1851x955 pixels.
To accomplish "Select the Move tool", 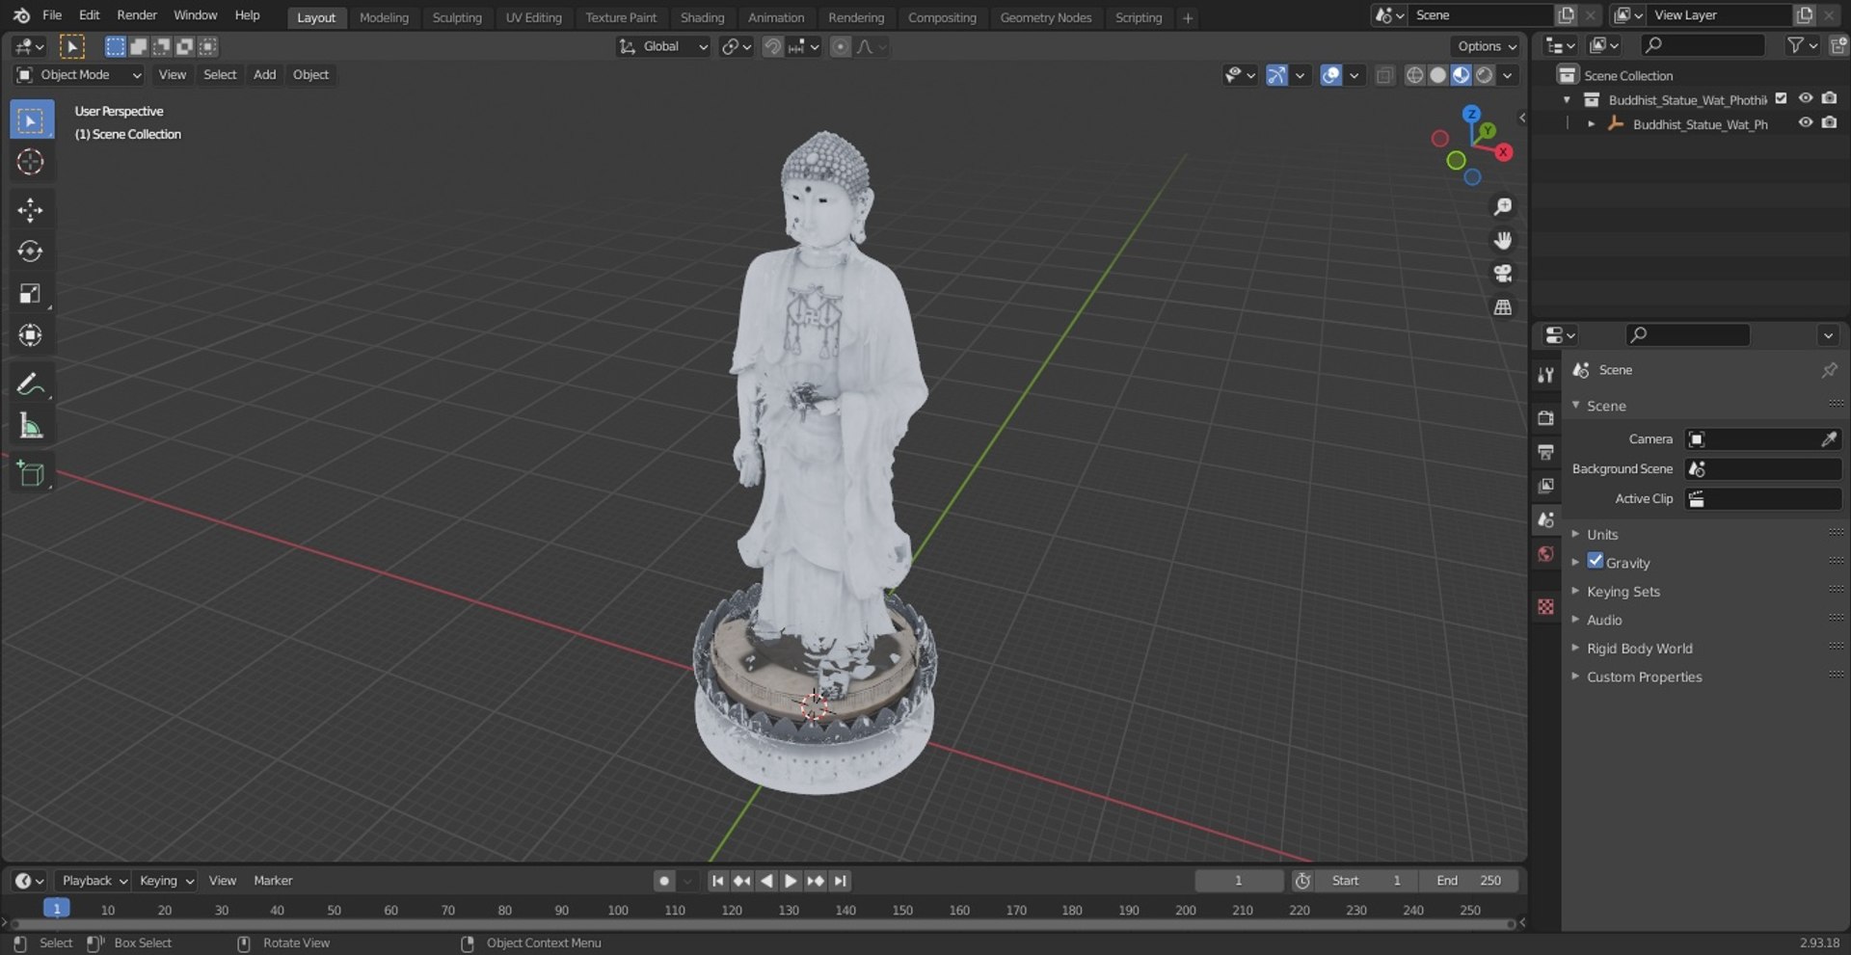I will [x=31, y=210].
